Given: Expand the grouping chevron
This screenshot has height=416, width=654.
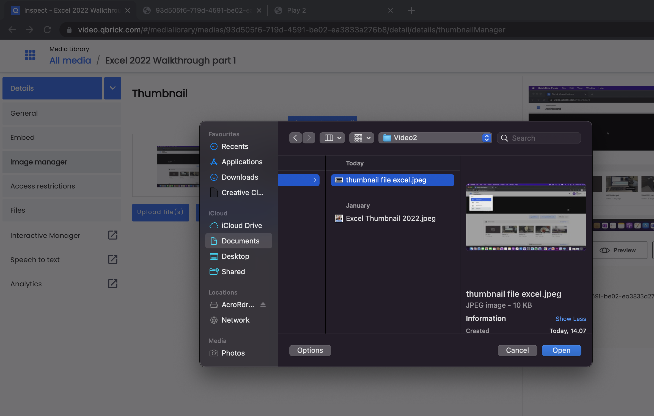Looking at the screenshot, I should point(369,138).
